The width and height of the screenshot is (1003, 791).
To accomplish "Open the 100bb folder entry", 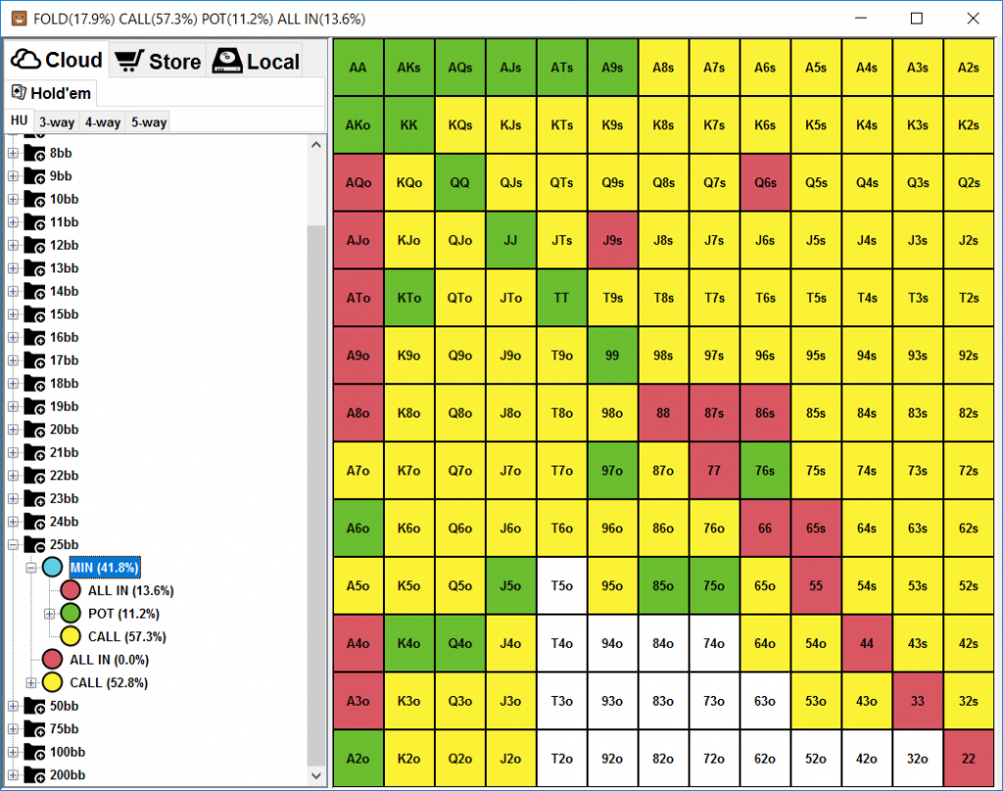I will pyautogui.click(x=66, y=753).
